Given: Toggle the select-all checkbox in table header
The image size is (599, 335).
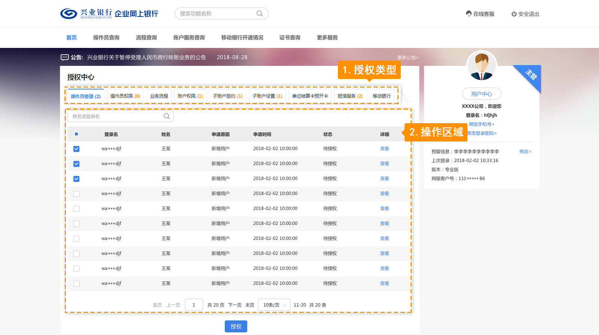Looking at the screenshot, I should point(76,134).
